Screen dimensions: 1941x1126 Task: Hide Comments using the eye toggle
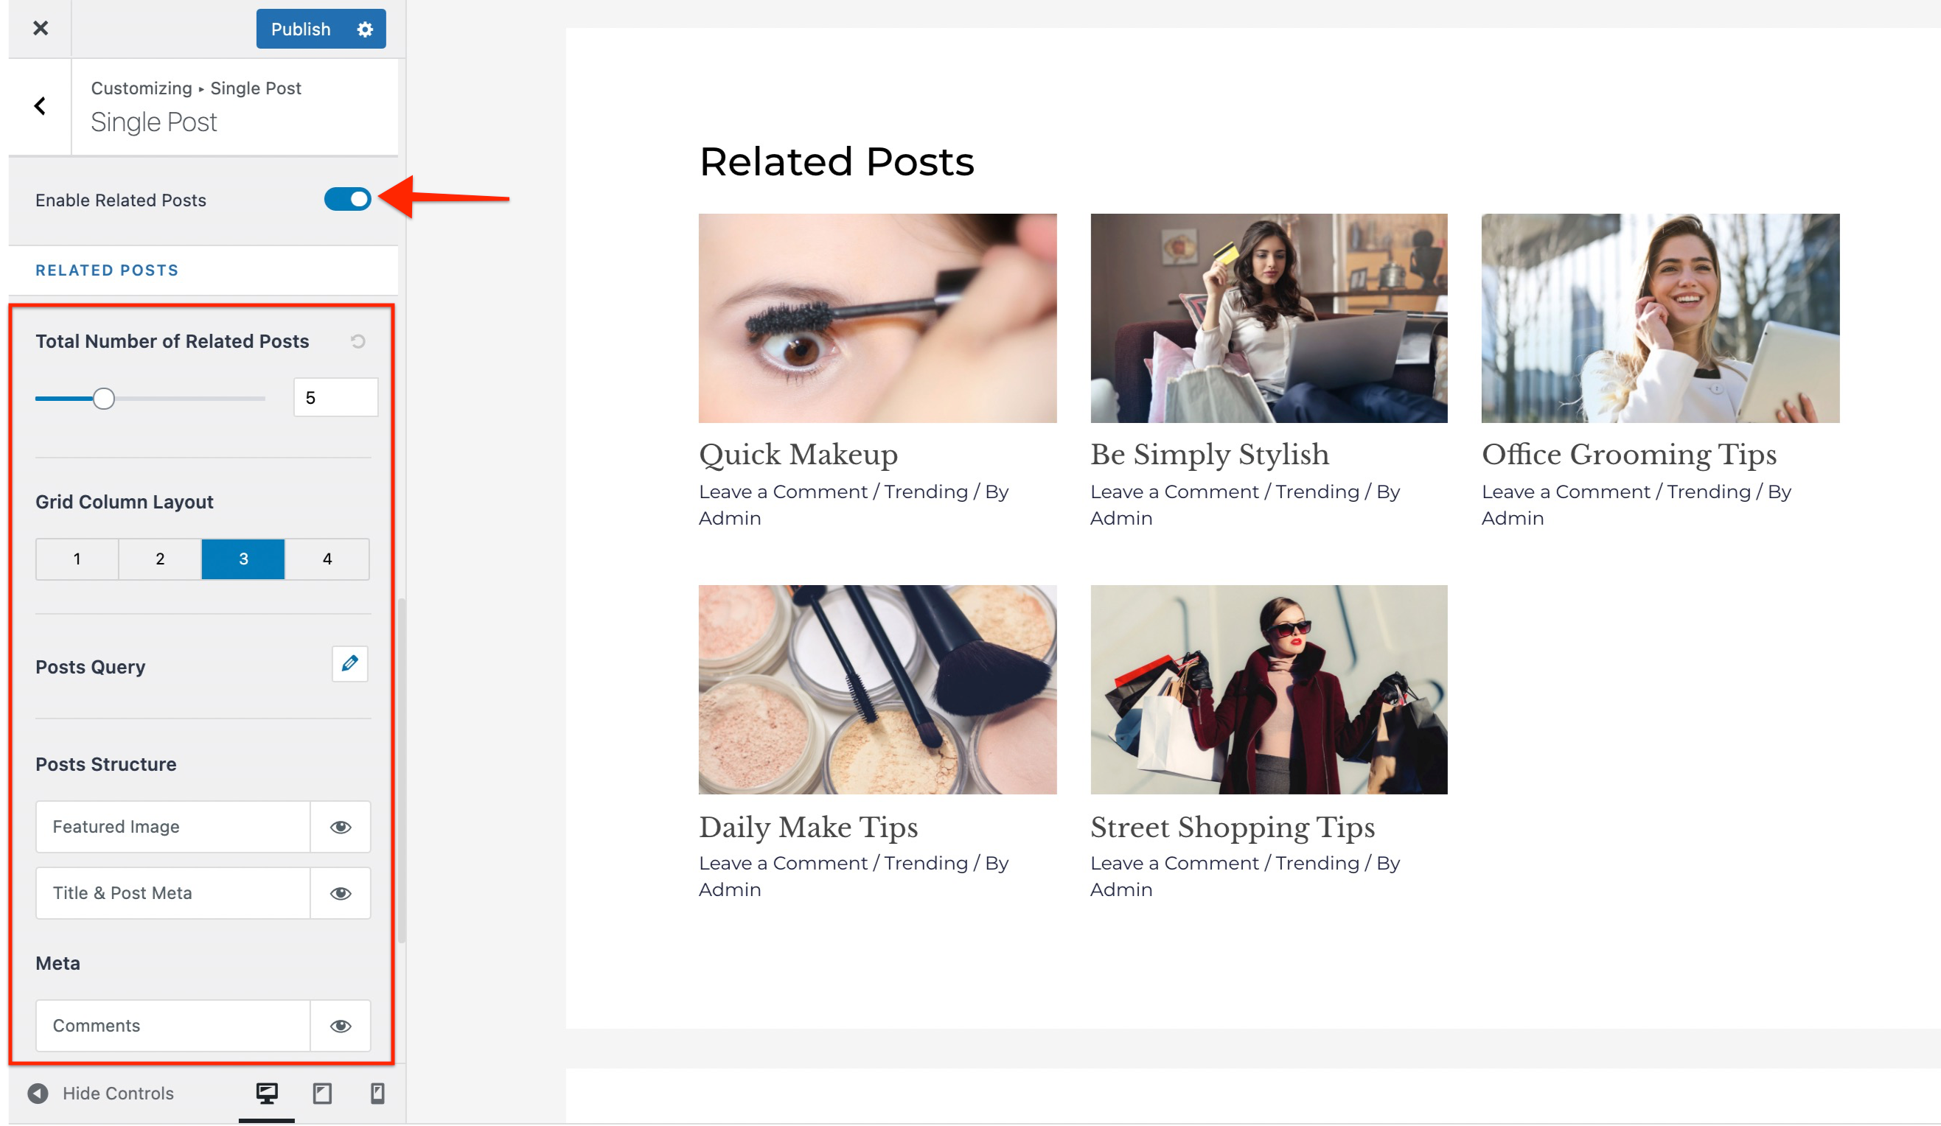point(340,1025)
